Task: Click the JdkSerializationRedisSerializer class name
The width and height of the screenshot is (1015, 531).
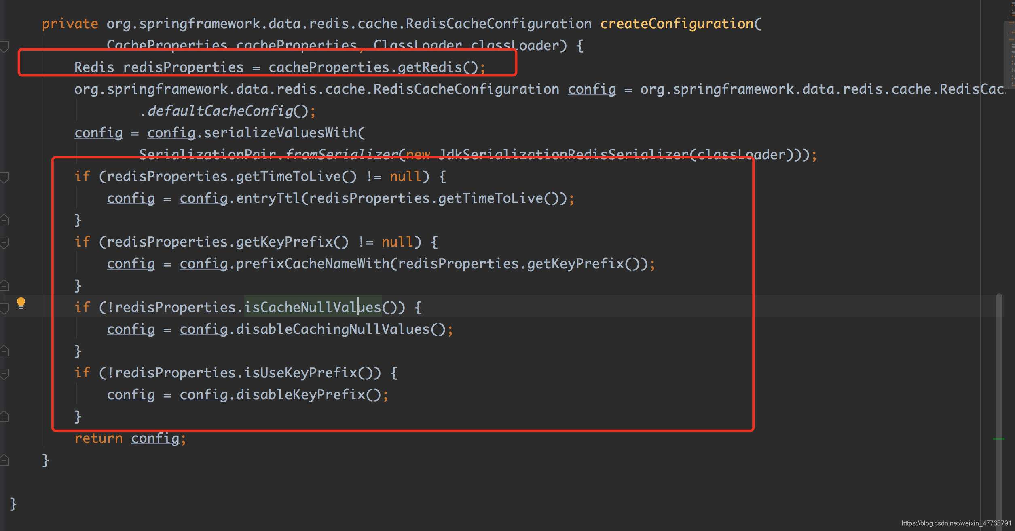Action: [563, 154]
